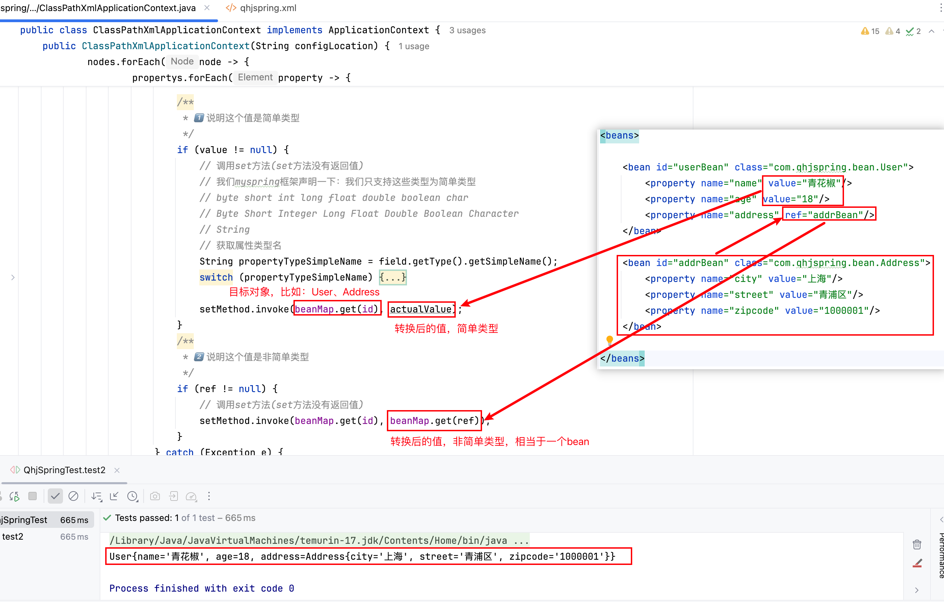This screenshot has height=602, width=944.
Task: Click 'if (ref != null)' line
Action: tap(227, 389)
